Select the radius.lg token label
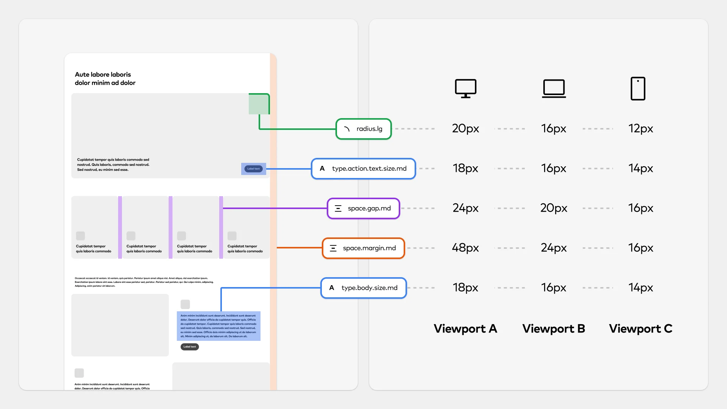 [369, 129]
